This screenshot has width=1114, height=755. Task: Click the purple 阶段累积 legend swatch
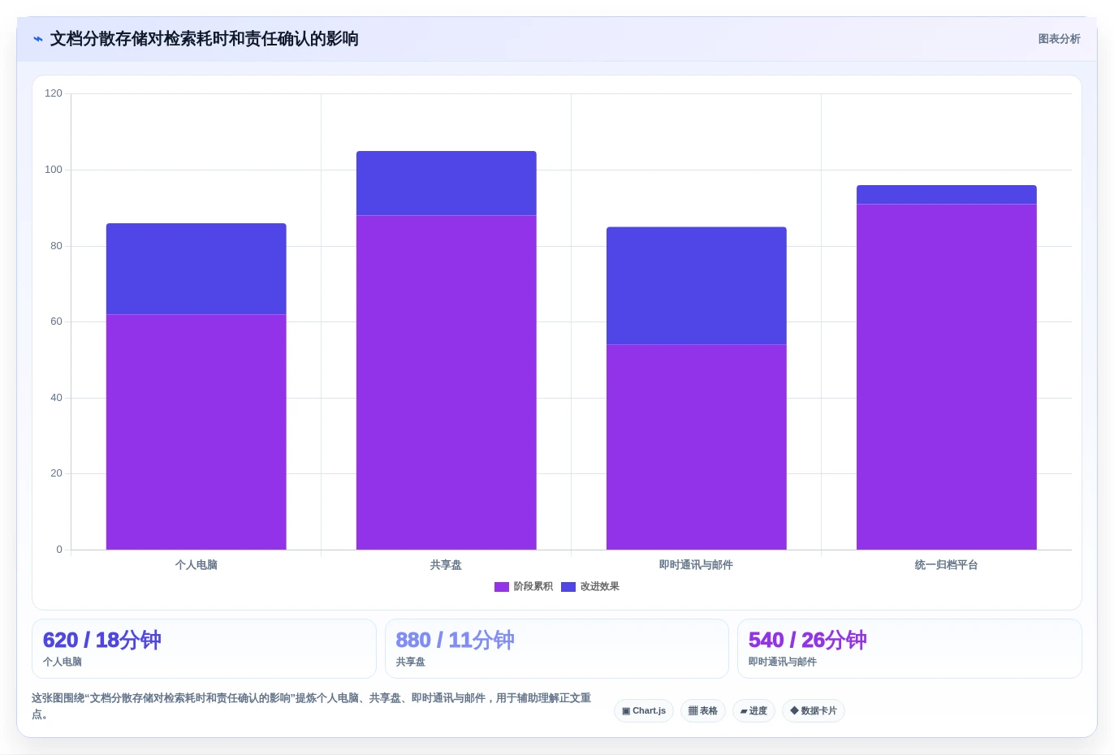pyautogui.click(x=502, y=587)
